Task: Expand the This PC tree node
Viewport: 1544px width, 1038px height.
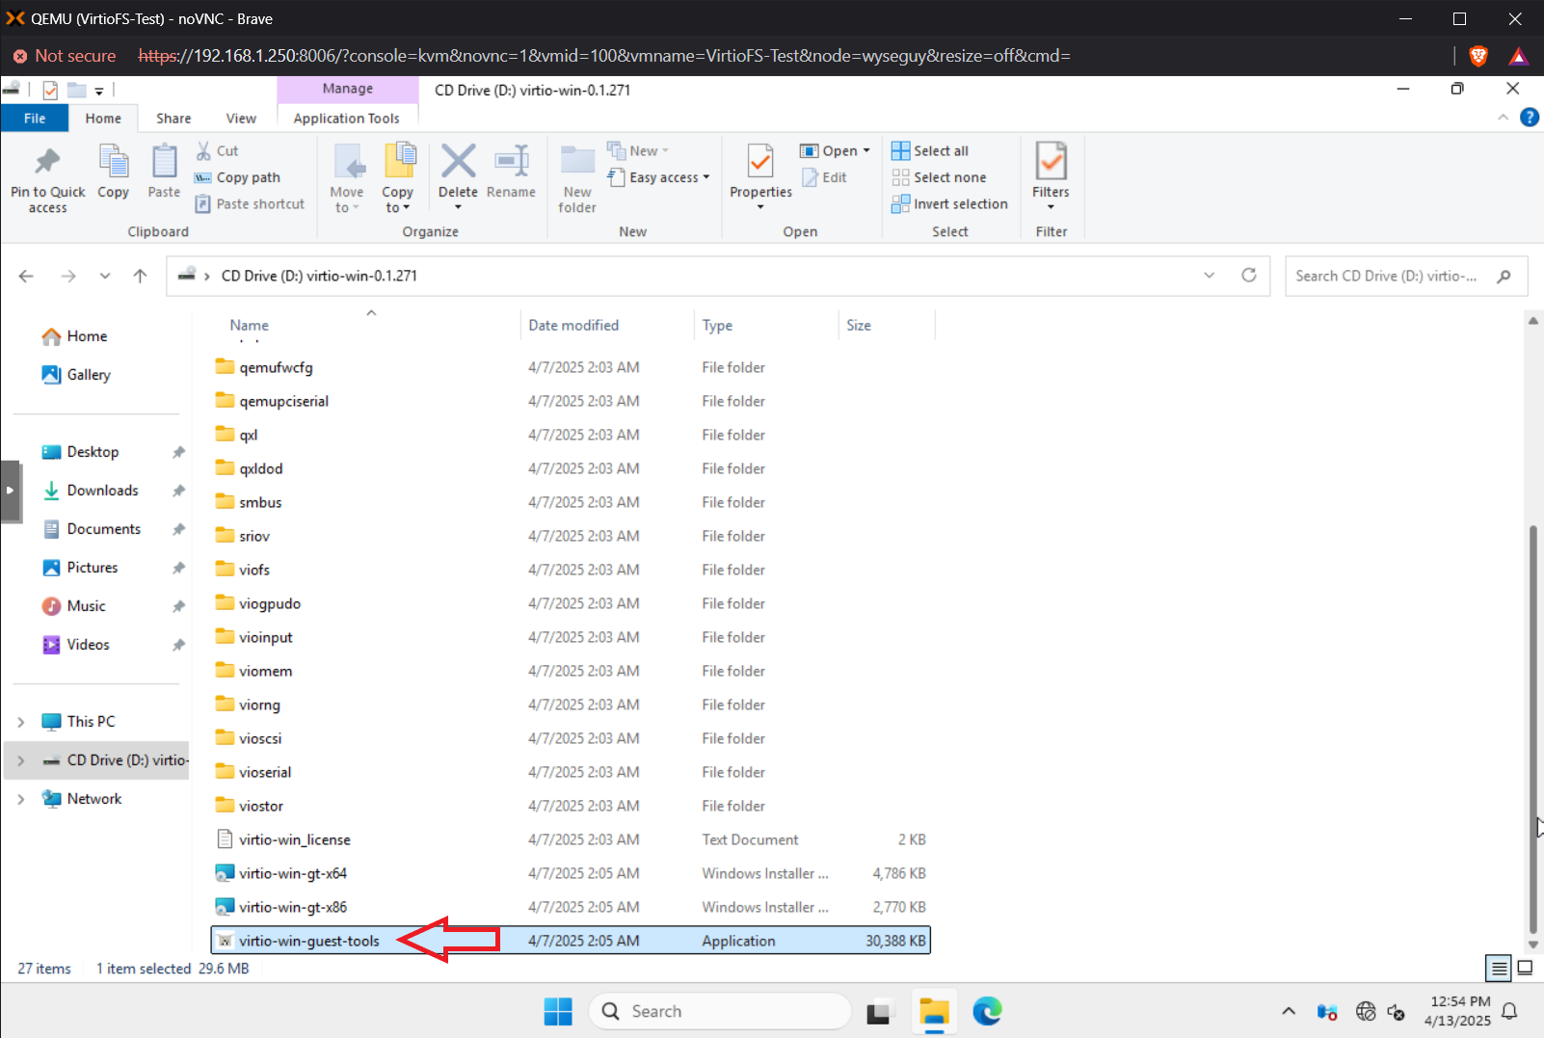Action: click(20, 722)
